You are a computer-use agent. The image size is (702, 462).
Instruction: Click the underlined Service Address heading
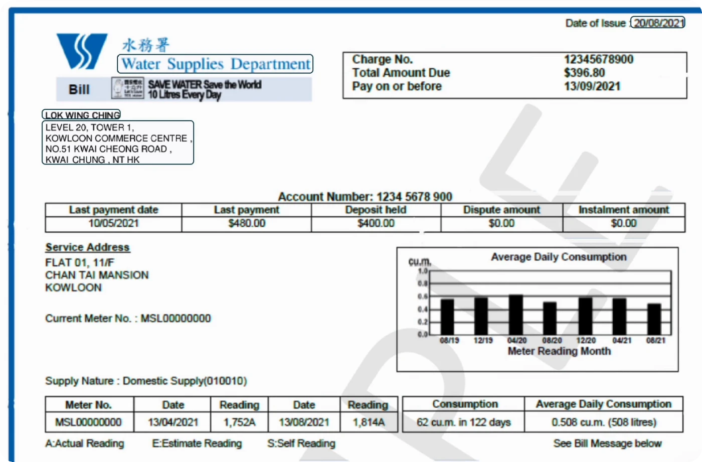coord(88,247)
